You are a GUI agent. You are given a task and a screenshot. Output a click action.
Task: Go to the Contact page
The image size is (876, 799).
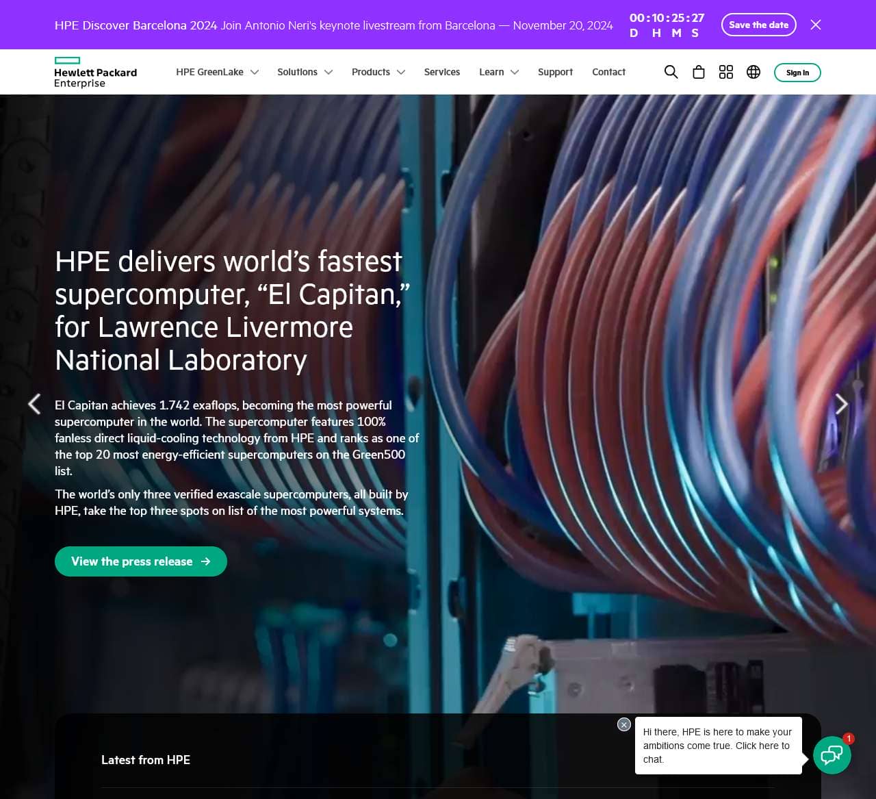pos(608,72)
